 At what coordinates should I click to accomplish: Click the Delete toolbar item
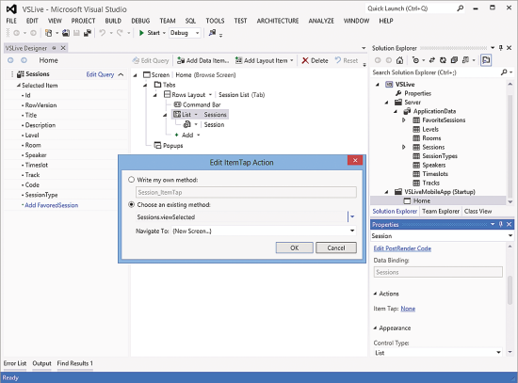pos(315,60)
